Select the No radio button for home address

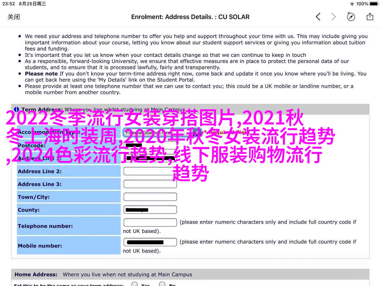(162, 284)
